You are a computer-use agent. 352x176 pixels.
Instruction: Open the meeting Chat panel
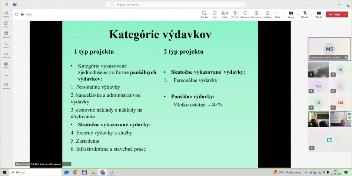coord(215,14)
